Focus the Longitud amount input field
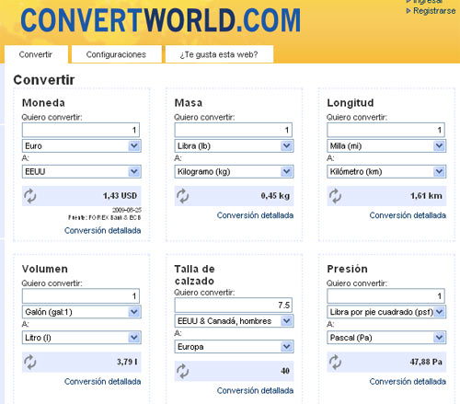460x404 pixels. tap(385, 130)
